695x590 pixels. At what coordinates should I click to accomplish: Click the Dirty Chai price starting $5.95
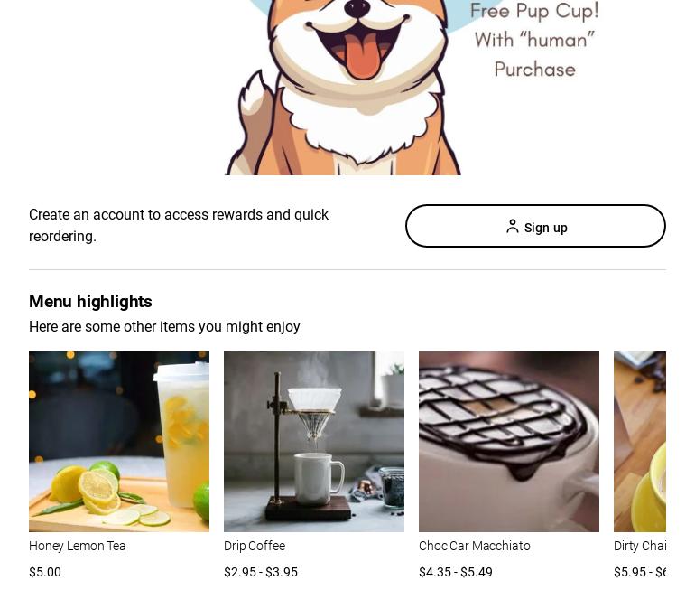click(640, 572)
